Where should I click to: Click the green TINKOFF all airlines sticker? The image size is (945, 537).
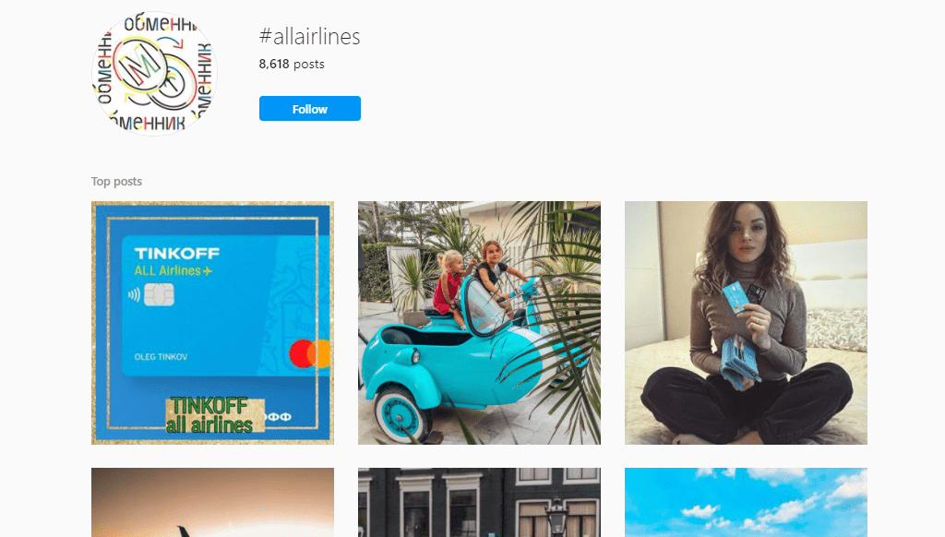pos(215,414)
